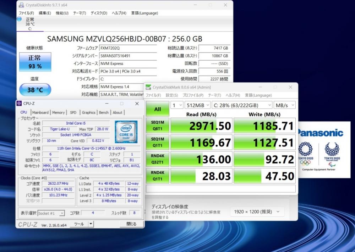Click the Intel Core i5 logo badge
The image size is (355, 252).
[x=126, y=132]
